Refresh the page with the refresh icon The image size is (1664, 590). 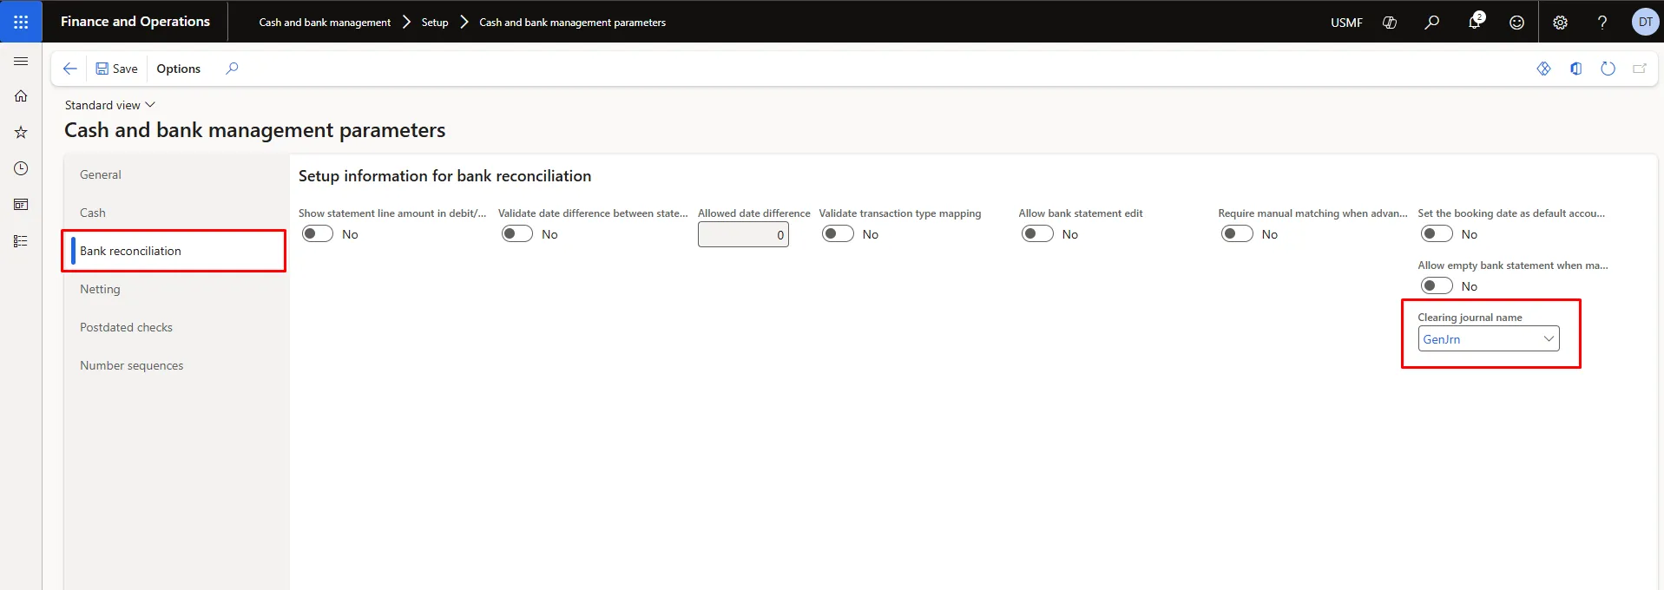pos(1608,69)
